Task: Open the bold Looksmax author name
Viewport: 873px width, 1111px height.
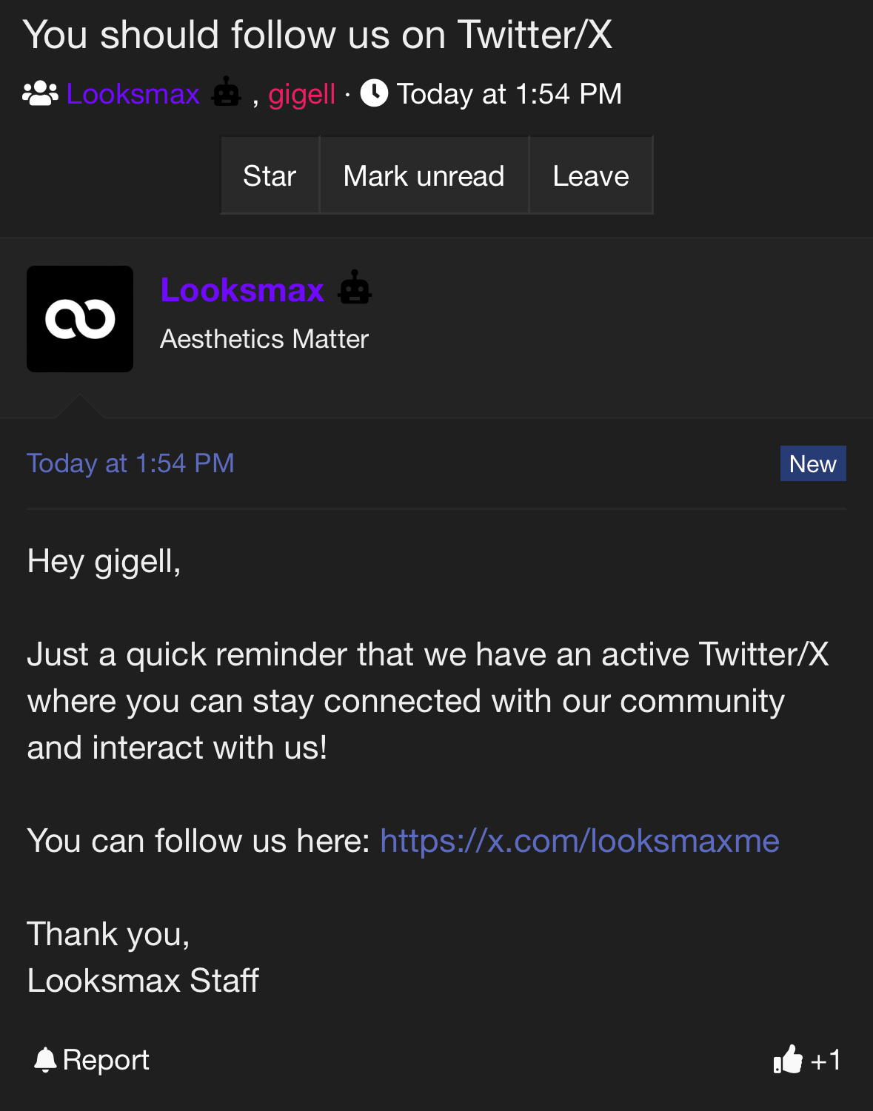Action: click(242, 289)
